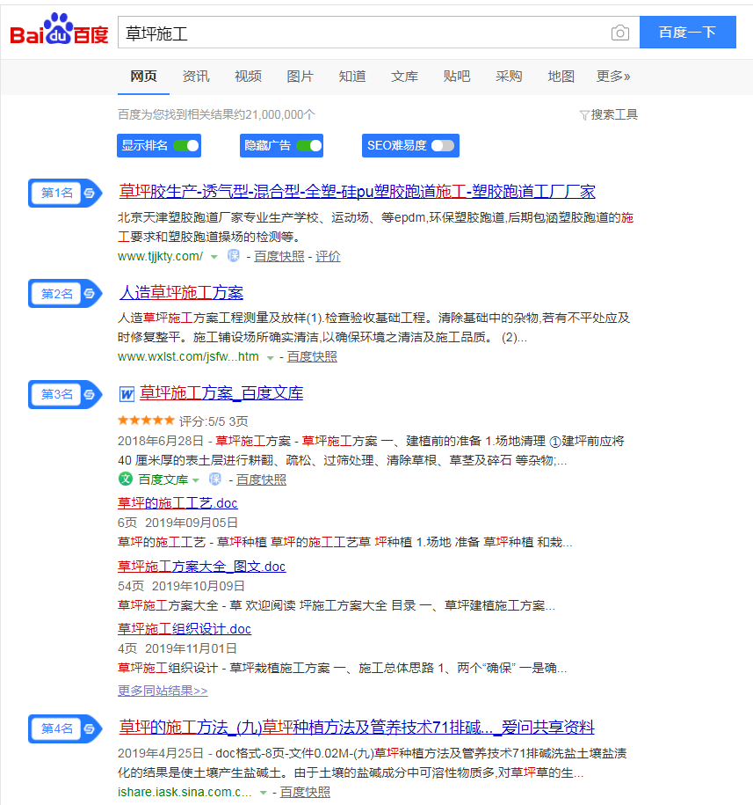
Task: Open 百度快照 for ishare.iask.sina.com result
Action: (x=305, y=792)
